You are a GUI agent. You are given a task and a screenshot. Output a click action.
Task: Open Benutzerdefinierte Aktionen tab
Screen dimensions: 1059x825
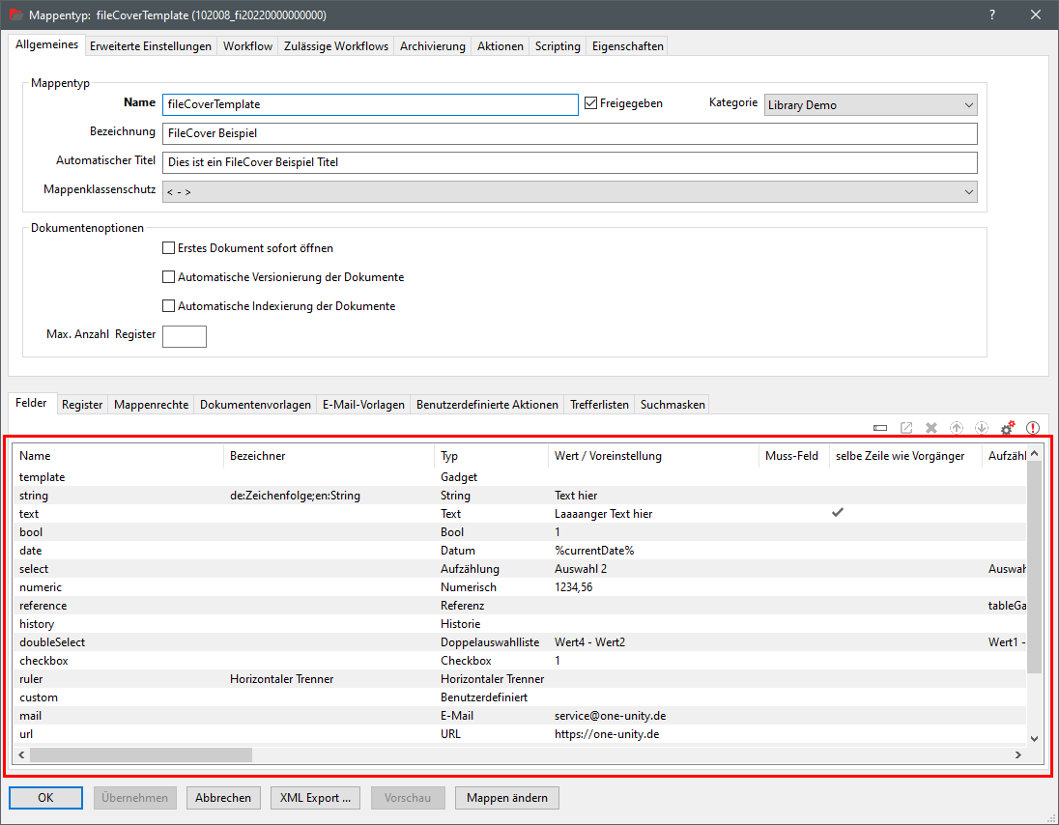[488, 405]
